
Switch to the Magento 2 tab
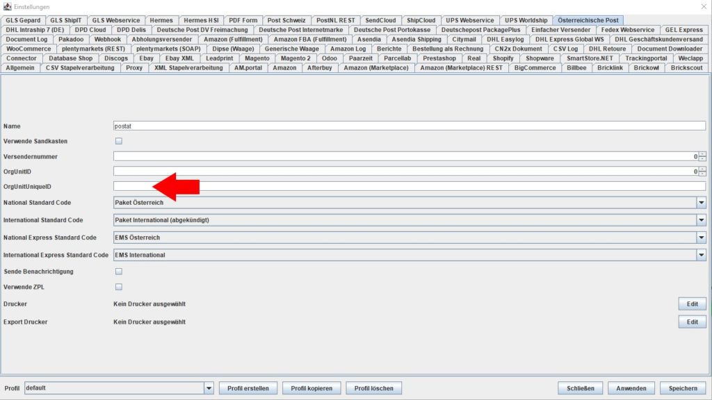[296, 58]
